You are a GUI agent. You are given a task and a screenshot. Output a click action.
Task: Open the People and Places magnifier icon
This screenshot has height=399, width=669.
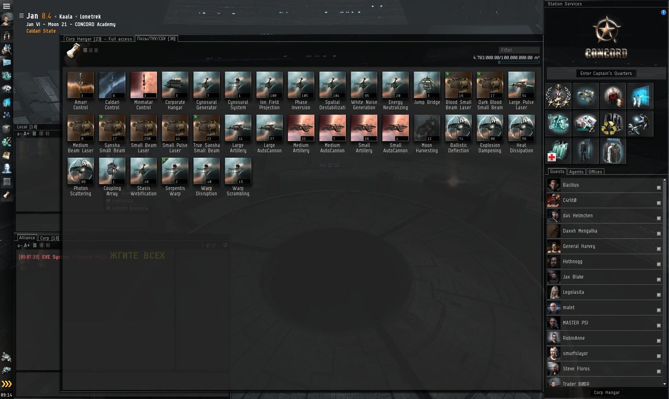point(7,49)
